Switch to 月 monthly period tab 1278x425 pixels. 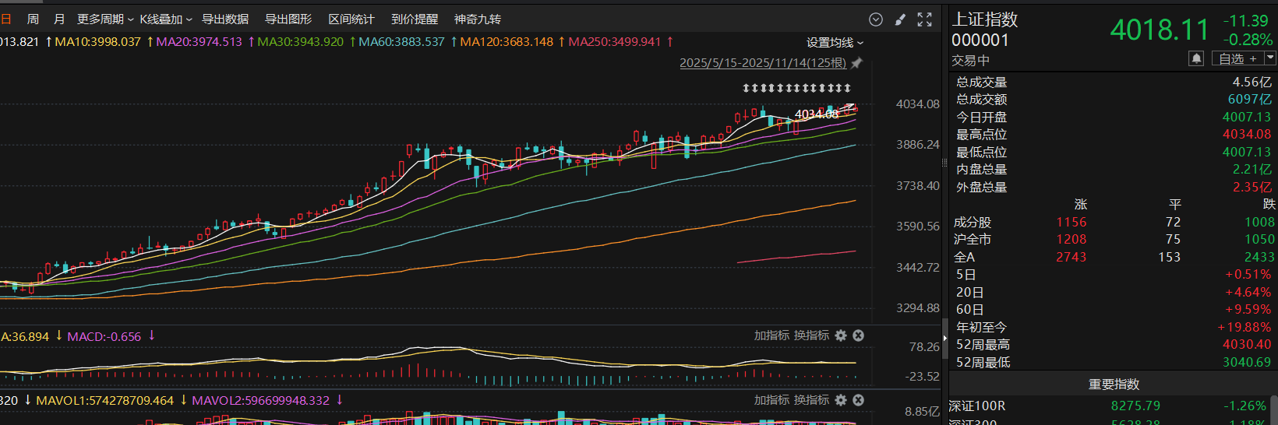click(x=59, y=19)
